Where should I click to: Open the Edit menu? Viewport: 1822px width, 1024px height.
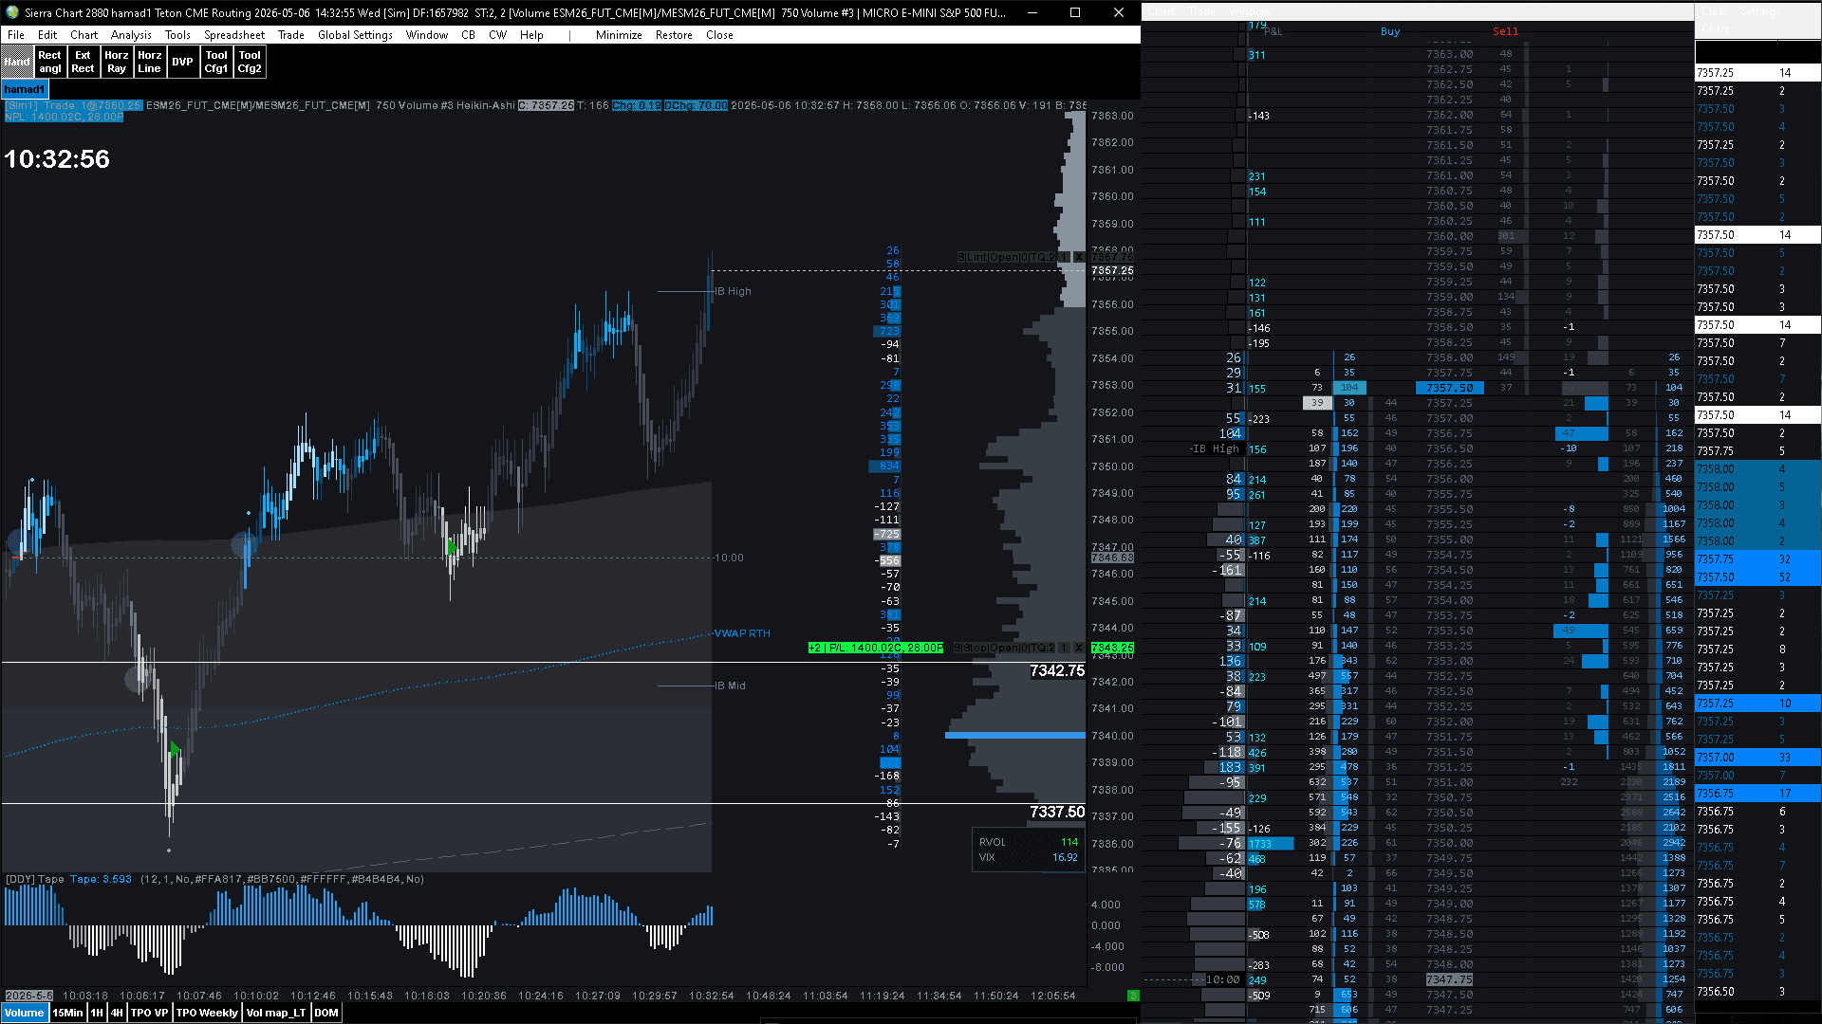click(x=47, y=35)
